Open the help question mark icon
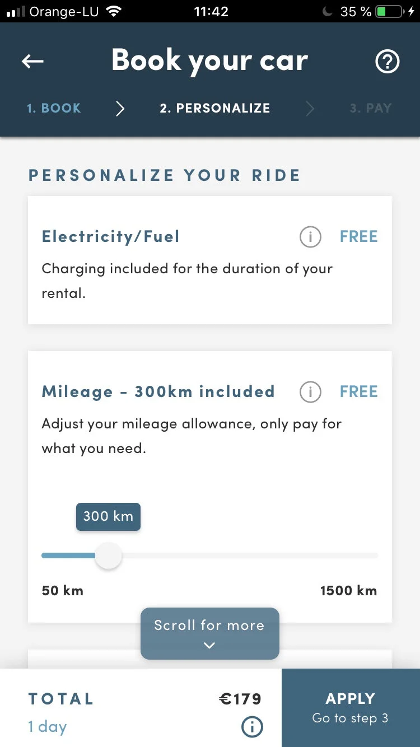420x747 pixels. tap(388, 62)
